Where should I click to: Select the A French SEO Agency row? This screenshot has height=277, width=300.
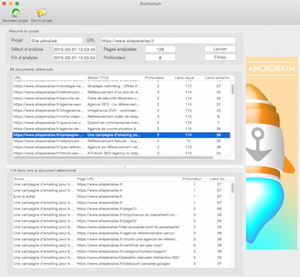(x=121, y=153)
